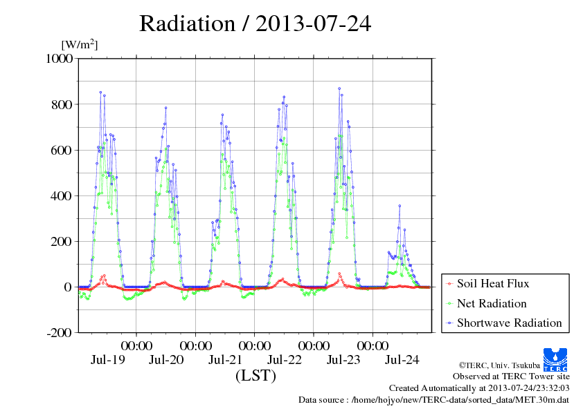
Task: Click the 'Created Automatically at' timestamp line
Action: (479, 388)
